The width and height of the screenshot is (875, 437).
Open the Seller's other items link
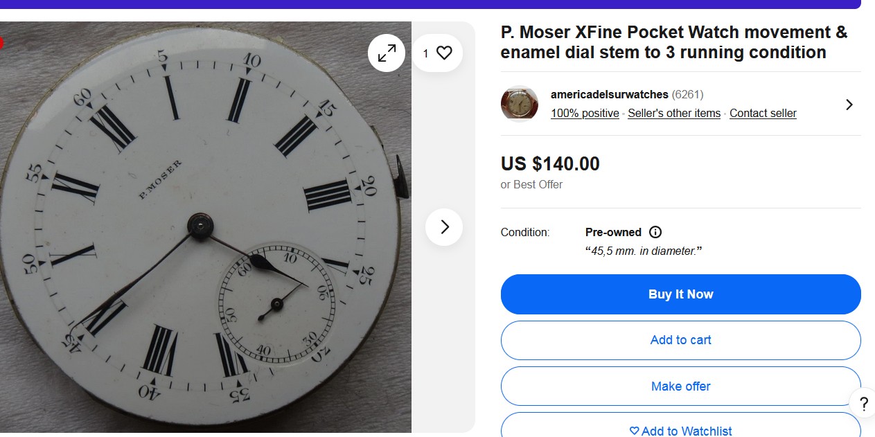[674, 114]
